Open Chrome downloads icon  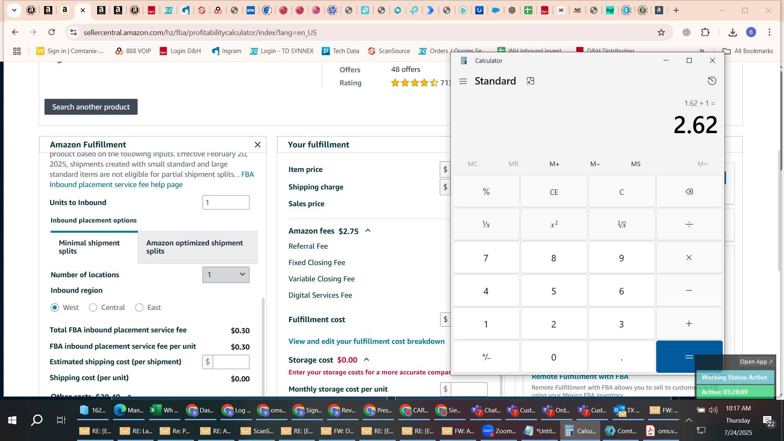coord(733,32)
